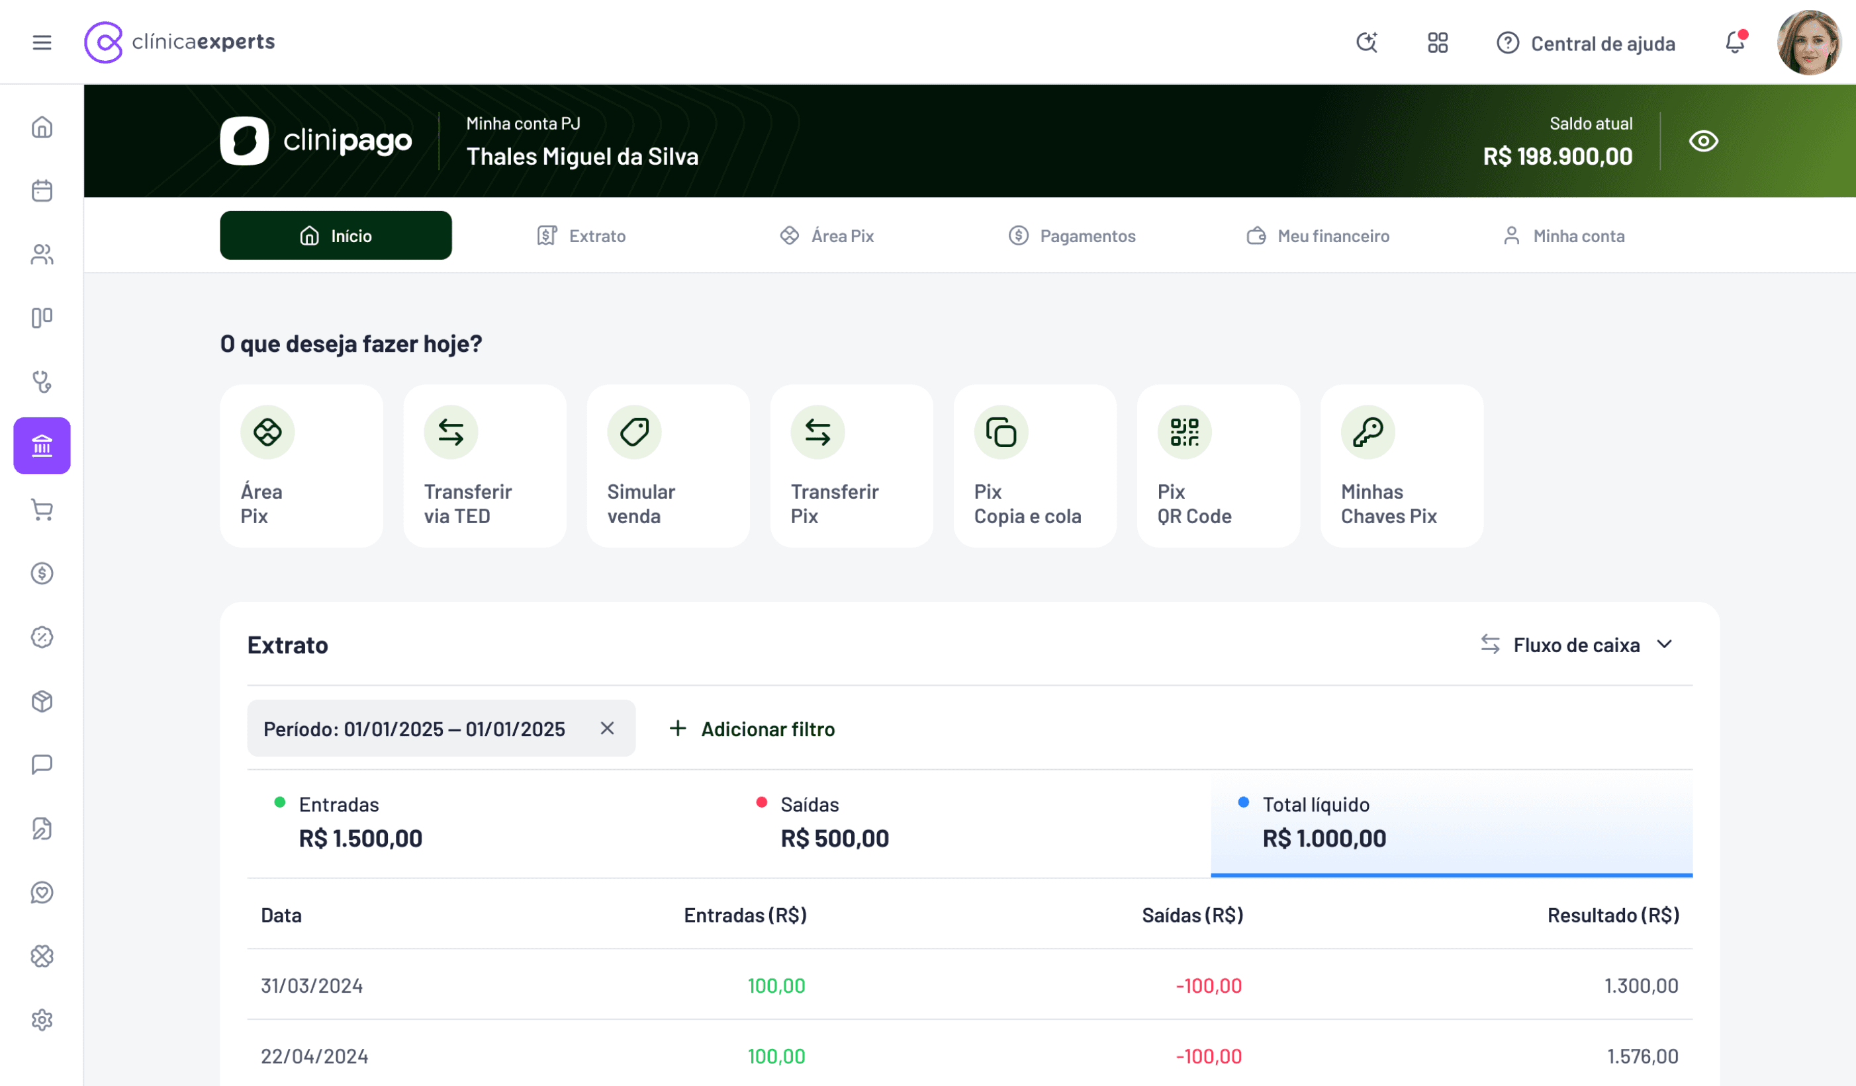1856x1086 pixels.
Task: Open Minhas Chaves Pix card
Action: point(1401,466)
